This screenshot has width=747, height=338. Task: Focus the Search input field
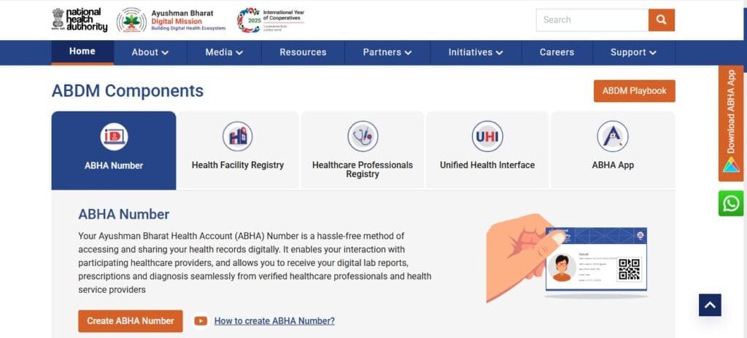pos(592,20)
